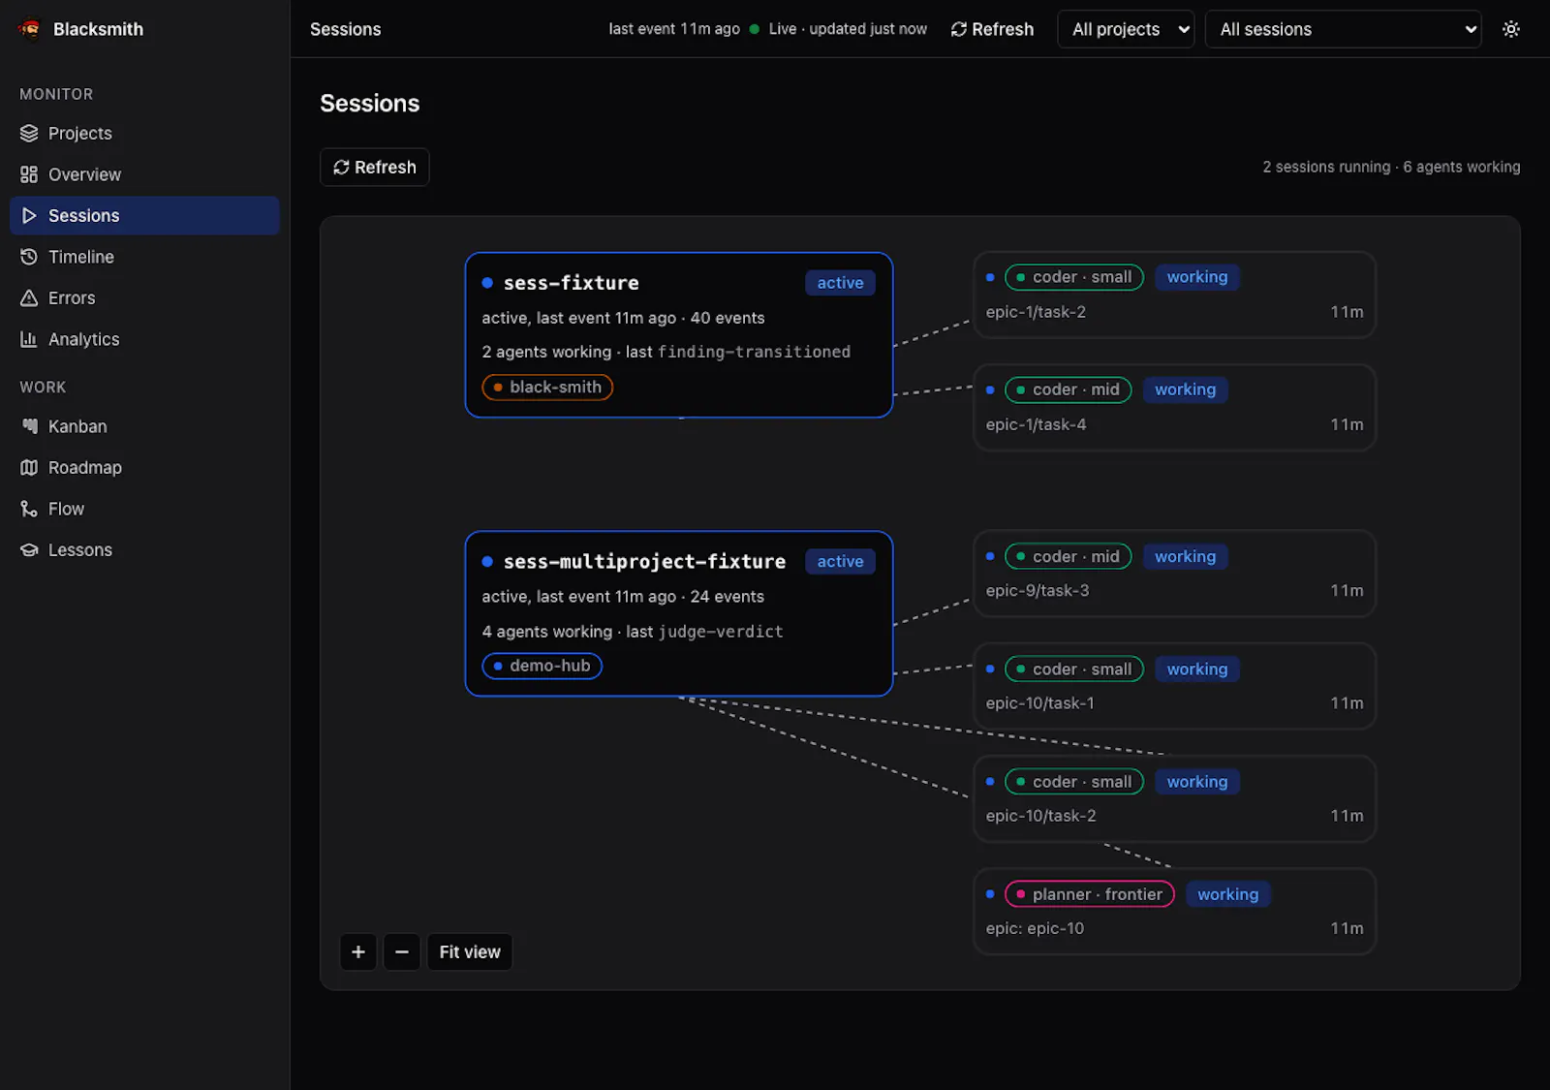Open the Errors page
This screenshot has height=1090, width=1550.
pyautogui.click(x=144, y=298)
